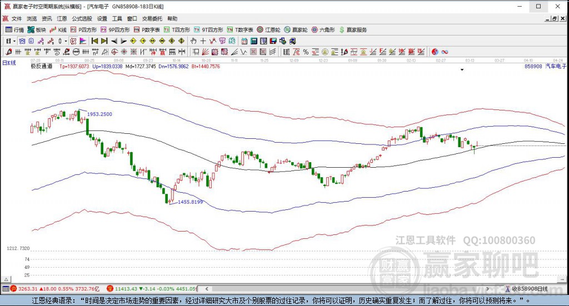Open the 江恩 menu
This screenshot has width=569, height=306.
[62, 18]
